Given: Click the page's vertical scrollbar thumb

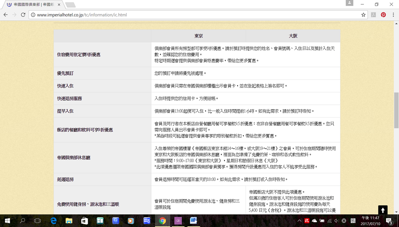Looking at the screenshot, I should coord(396,110).
